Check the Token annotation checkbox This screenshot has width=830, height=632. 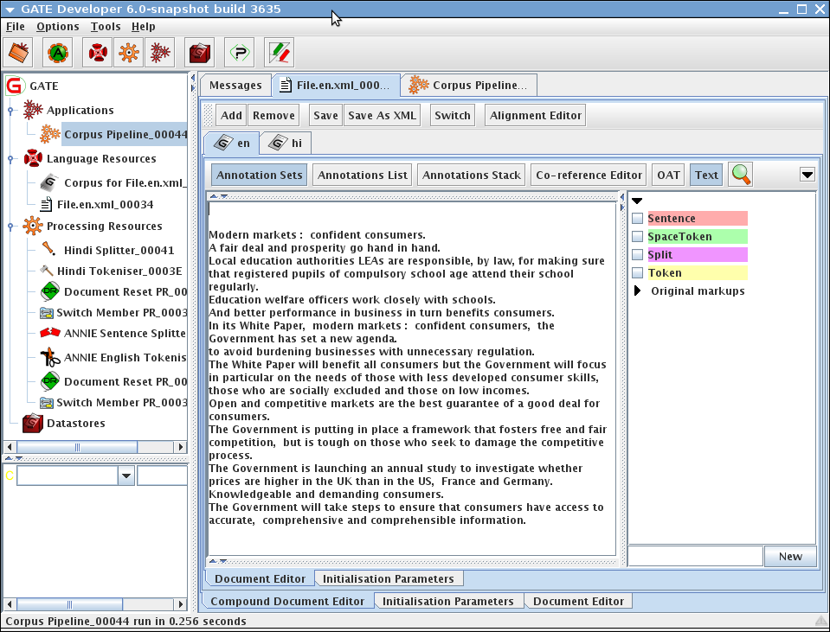[x=637, y=273]
